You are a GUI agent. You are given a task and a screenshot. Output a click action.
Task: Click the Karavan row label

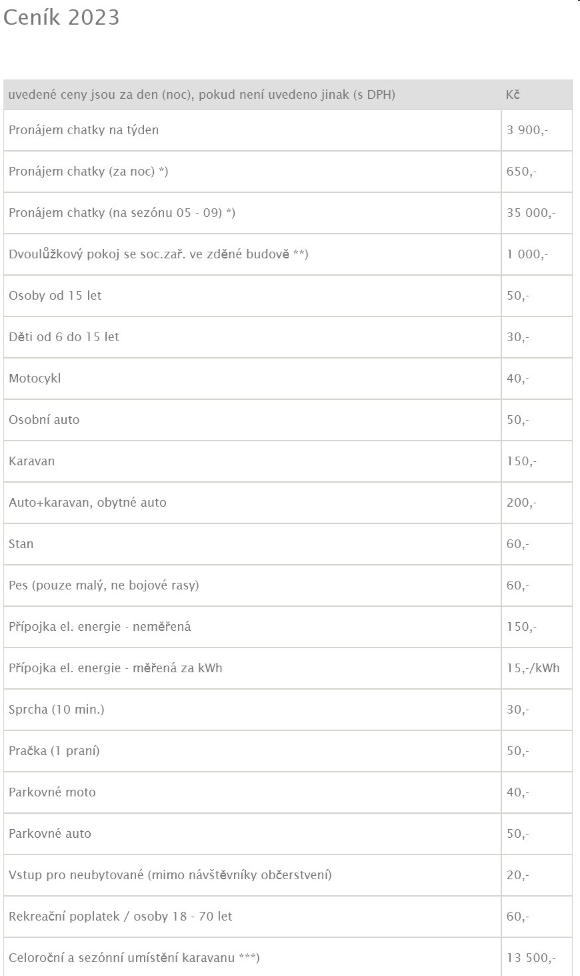tap(32, 461)
